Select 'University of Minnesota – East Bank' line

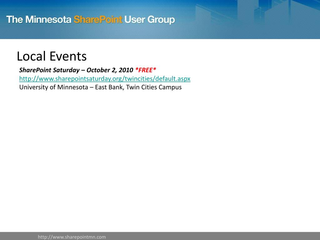[100, 87]
